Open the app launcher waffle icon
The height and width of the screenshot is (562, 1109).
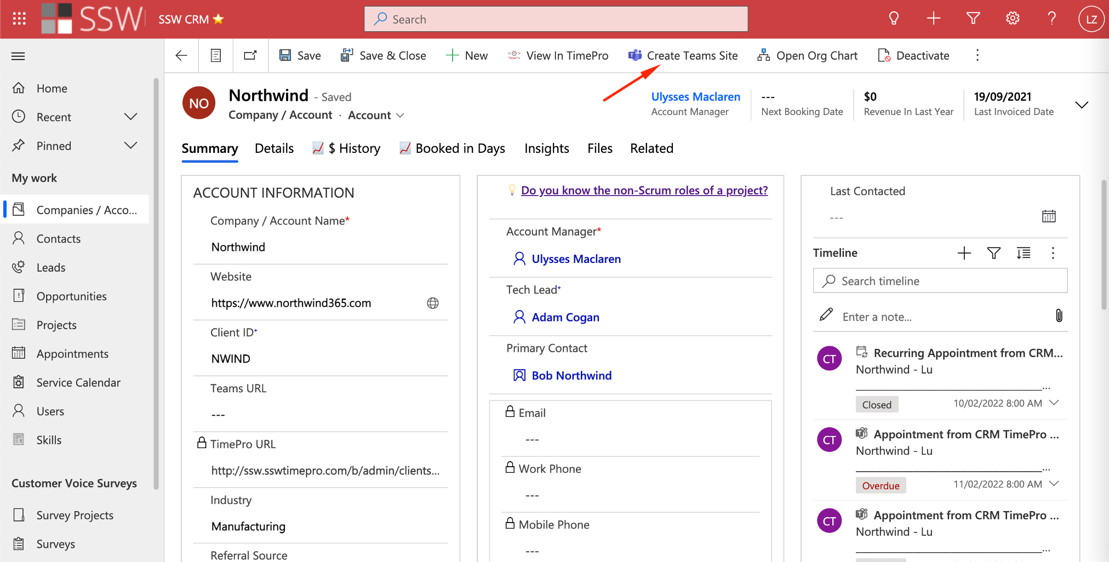[x=19, y=19]
